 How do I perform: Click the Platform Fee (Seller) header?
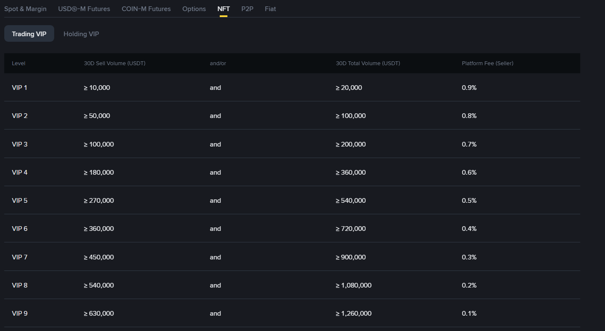click(488, 63)
